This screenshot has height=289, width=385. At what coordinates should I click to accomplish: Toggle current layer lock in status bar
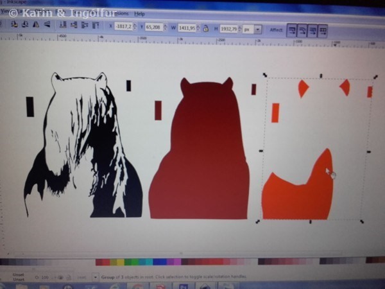[x=69, y=277]
